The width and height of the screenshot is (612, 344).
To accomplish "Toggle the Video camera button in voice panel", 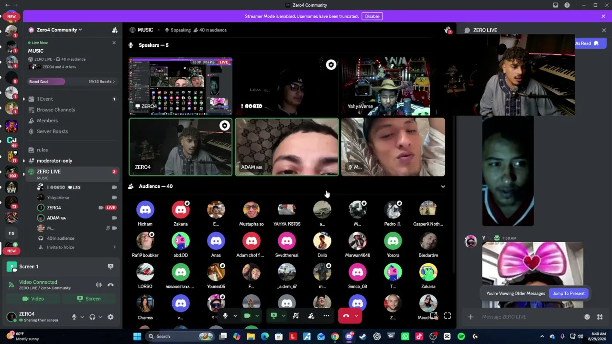I will pos(33,299).
